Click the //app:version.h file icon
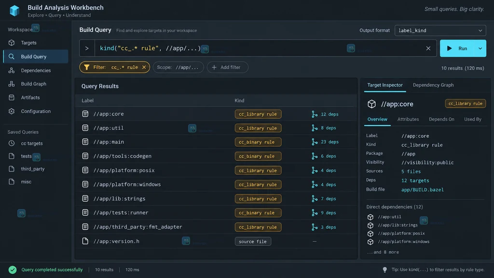The width and height of the screenshot is (494, 278). pos(85,241)
